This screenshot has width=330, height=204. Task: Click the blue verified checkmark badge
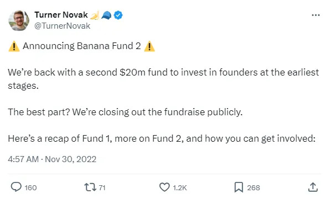118,15
